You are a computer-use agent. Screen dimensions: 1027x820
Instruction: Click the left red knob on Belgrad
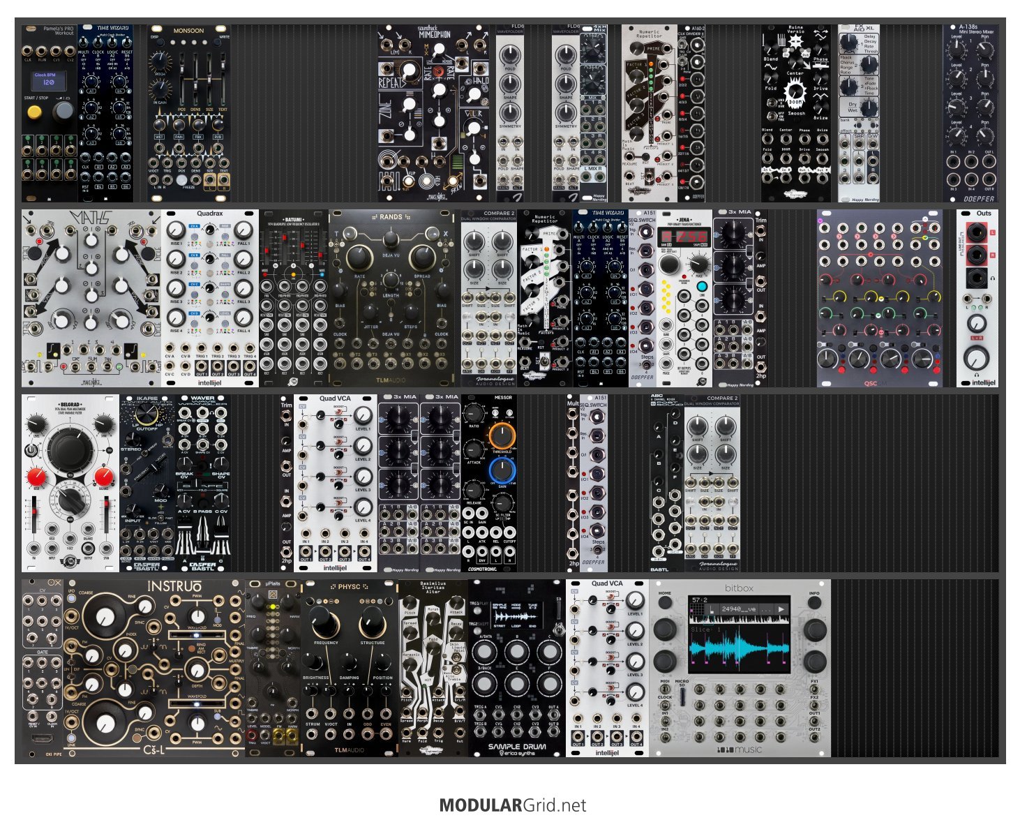pyautogui.click(x=36, y=478)
